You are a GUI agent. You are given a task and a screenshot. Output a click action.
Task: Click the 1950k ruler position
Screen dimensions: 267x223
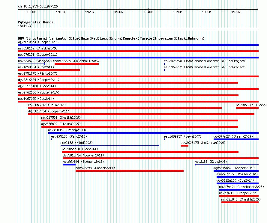(x=177, y=12)
